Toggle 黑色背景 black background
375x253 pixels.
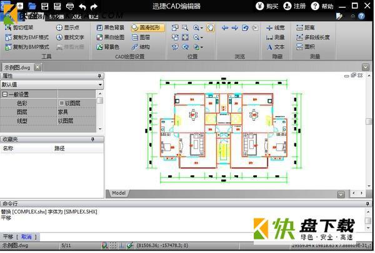pos(110,28)
